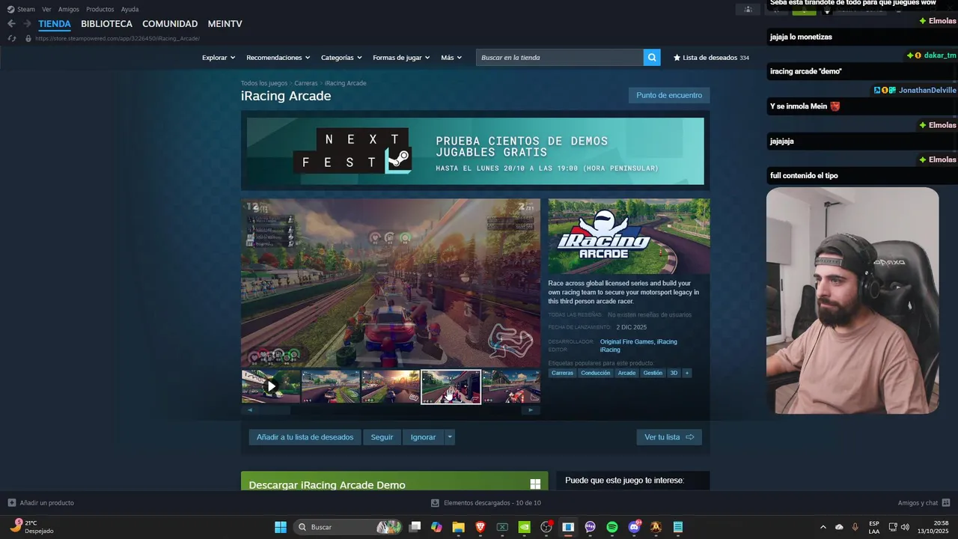
Task: Open NVIDIA app from taskbar
Action: 524,527
